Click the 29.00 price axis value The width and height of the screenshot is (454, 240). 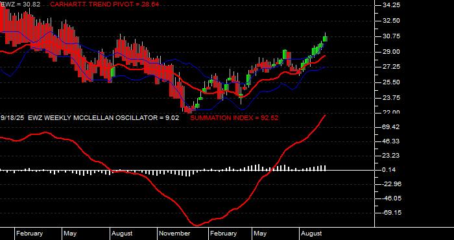click(392, 51)
